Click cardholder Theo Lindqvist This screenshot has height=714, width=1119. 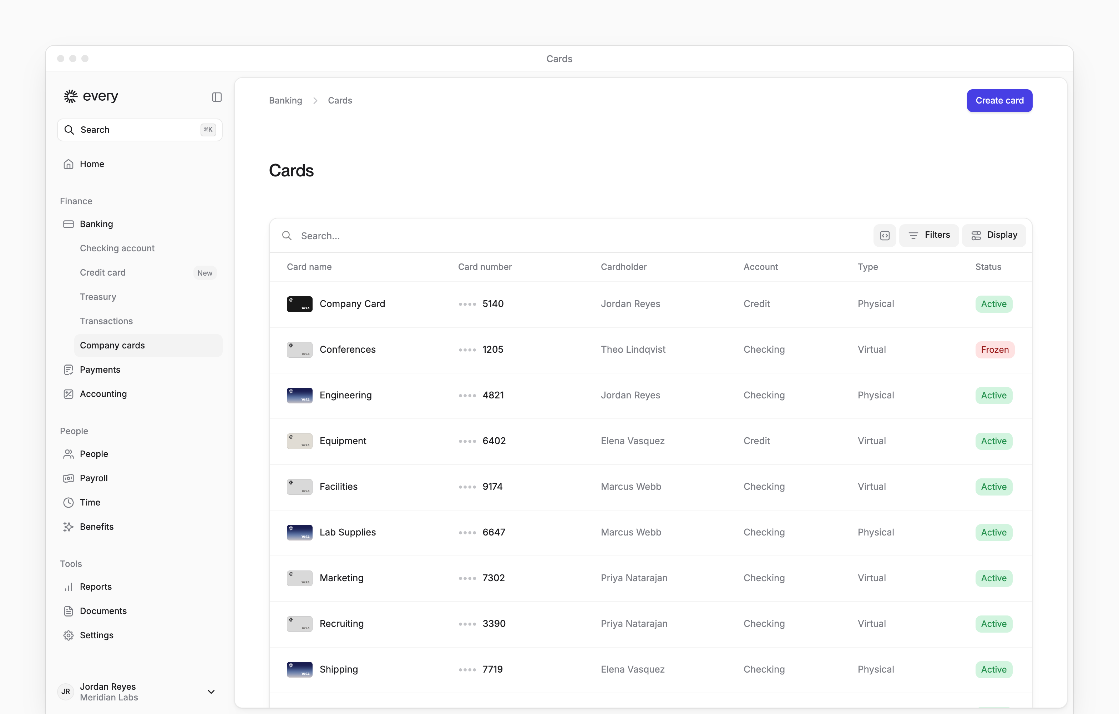click(633, 350)
